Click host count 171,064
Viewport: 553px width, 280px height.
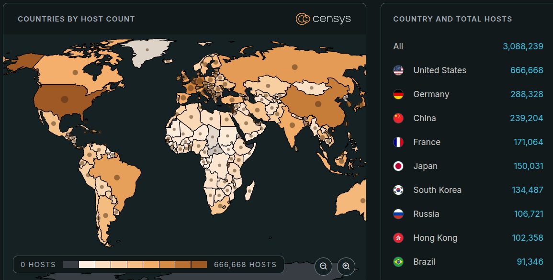tap(528, 142)
